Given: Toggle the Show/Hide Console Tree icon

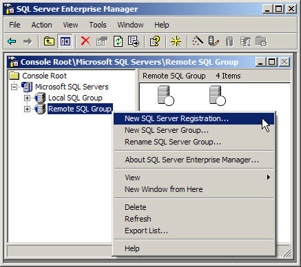Looking at the screenshot, I should click(65, 41).
